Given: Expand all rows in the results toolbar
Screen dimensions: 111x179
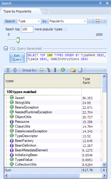Looking at the screenshot, I should 8,70.
